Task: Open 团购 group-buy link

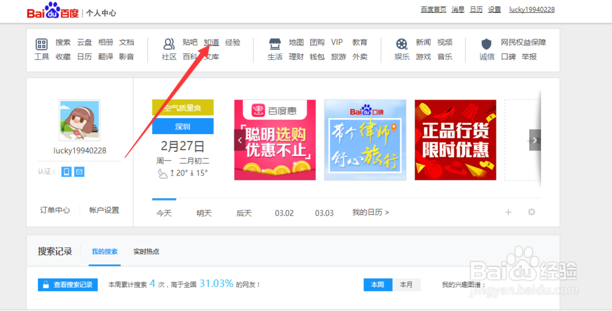Action: (x=317, y=42)
